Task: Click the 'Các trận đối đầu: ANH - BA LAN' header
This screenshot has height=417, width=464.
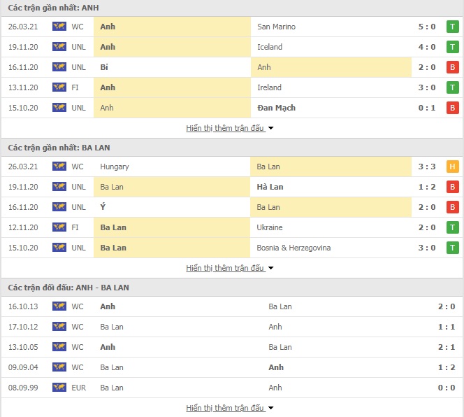Action: click(68, 288)
